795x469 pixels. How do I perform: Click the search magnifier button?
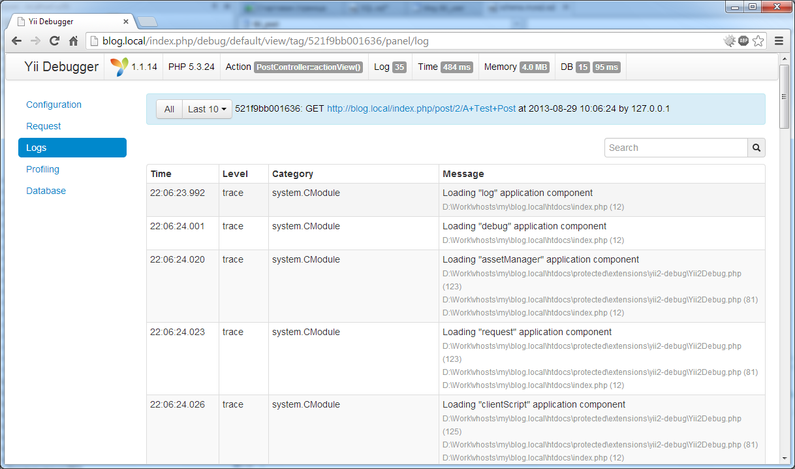pos(756,148)
